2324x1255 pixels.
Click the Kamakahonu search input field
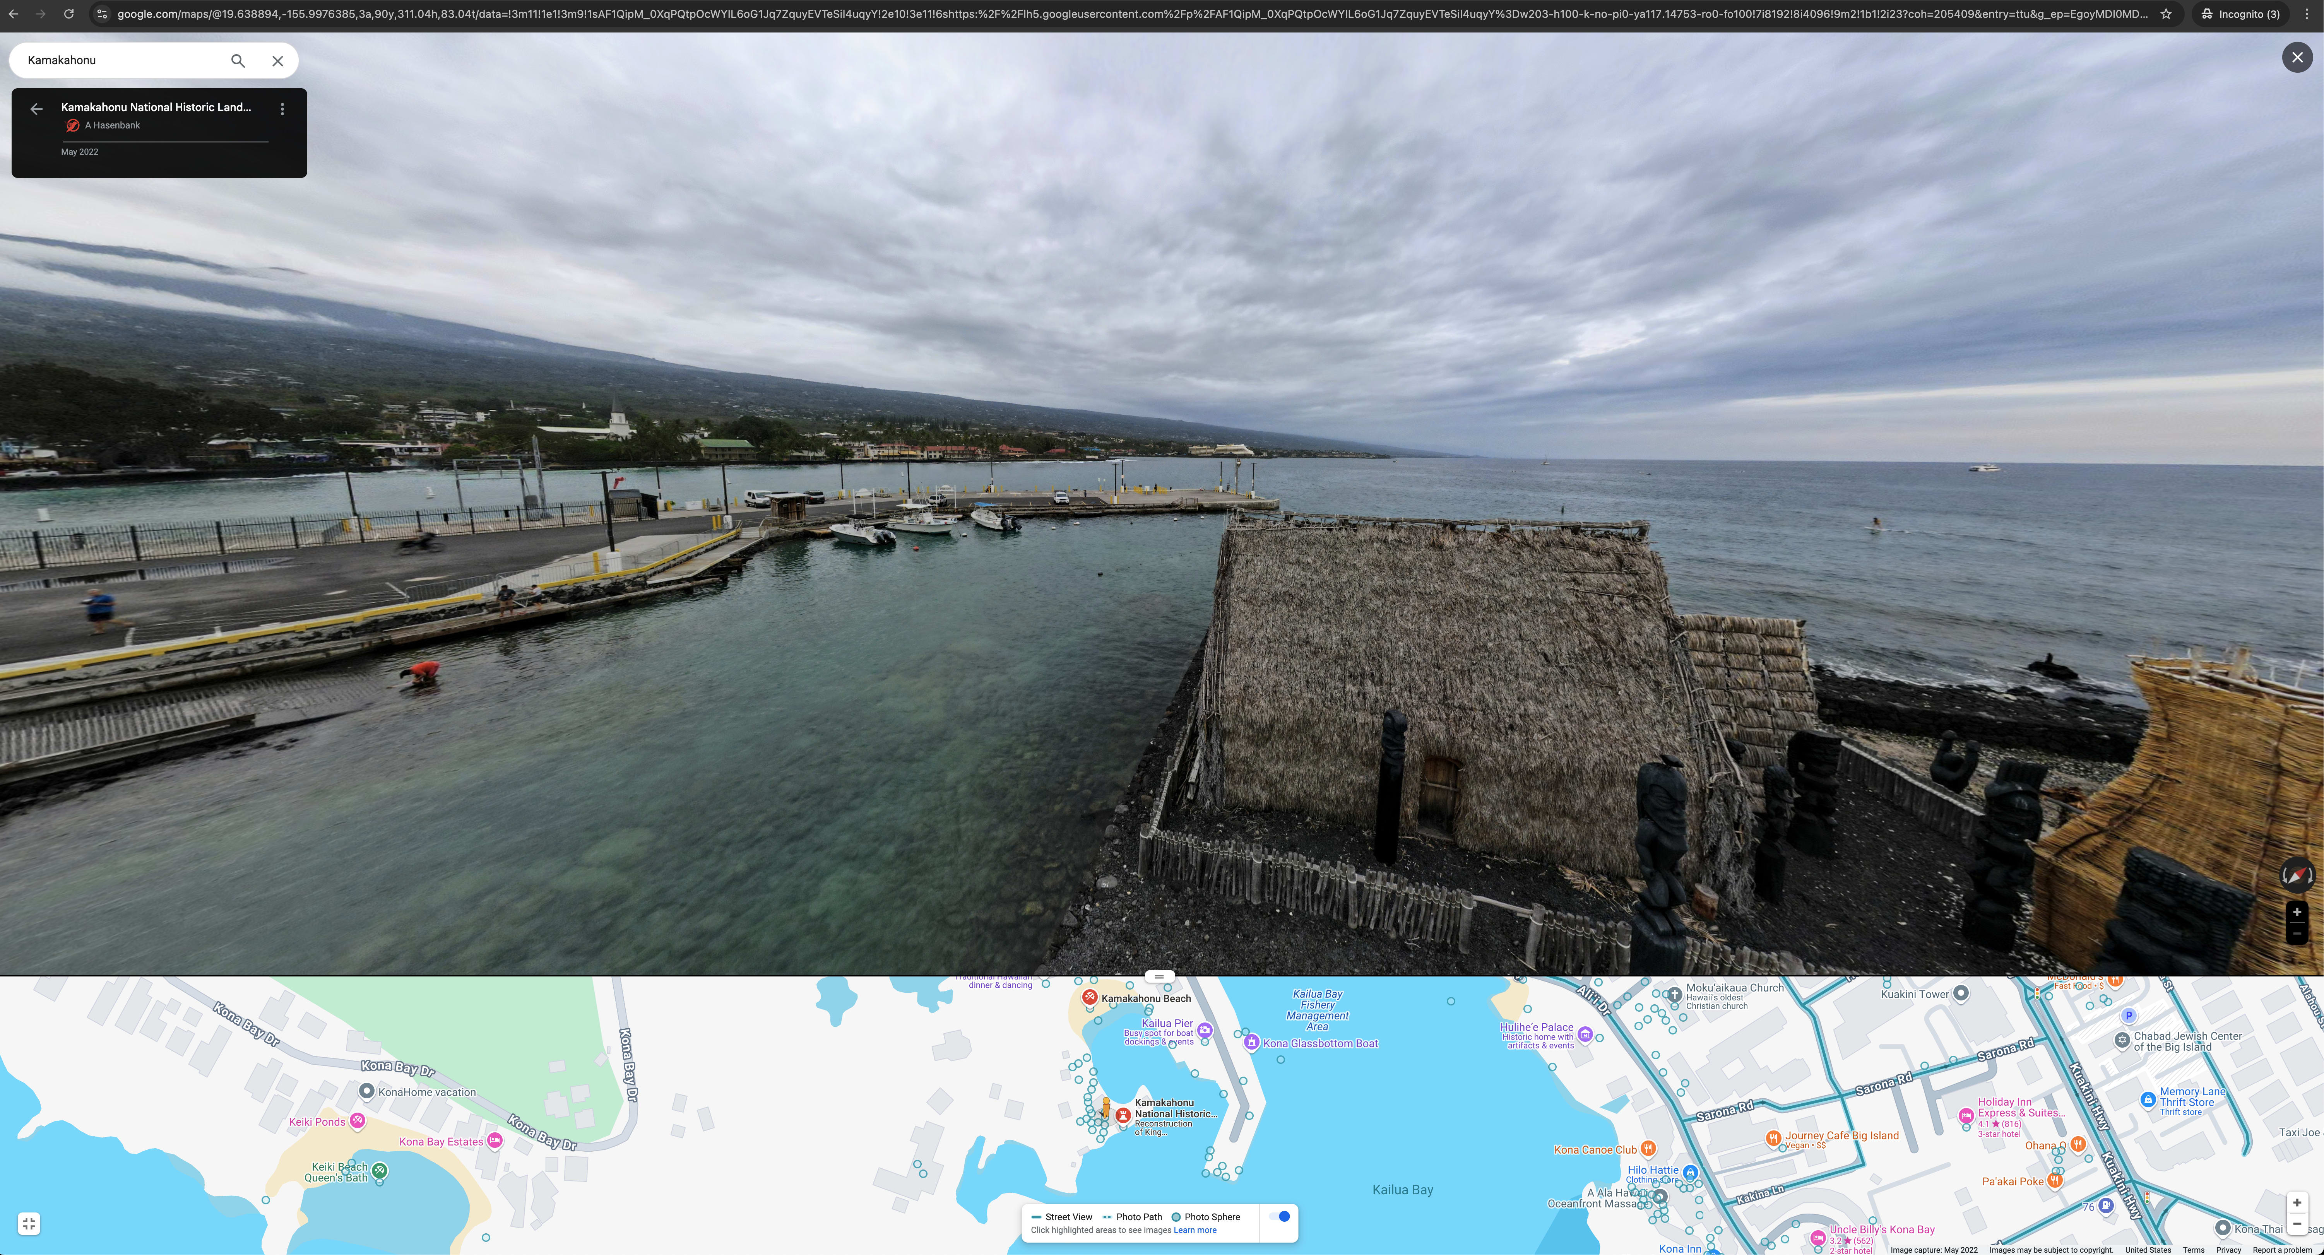(117, 60)
